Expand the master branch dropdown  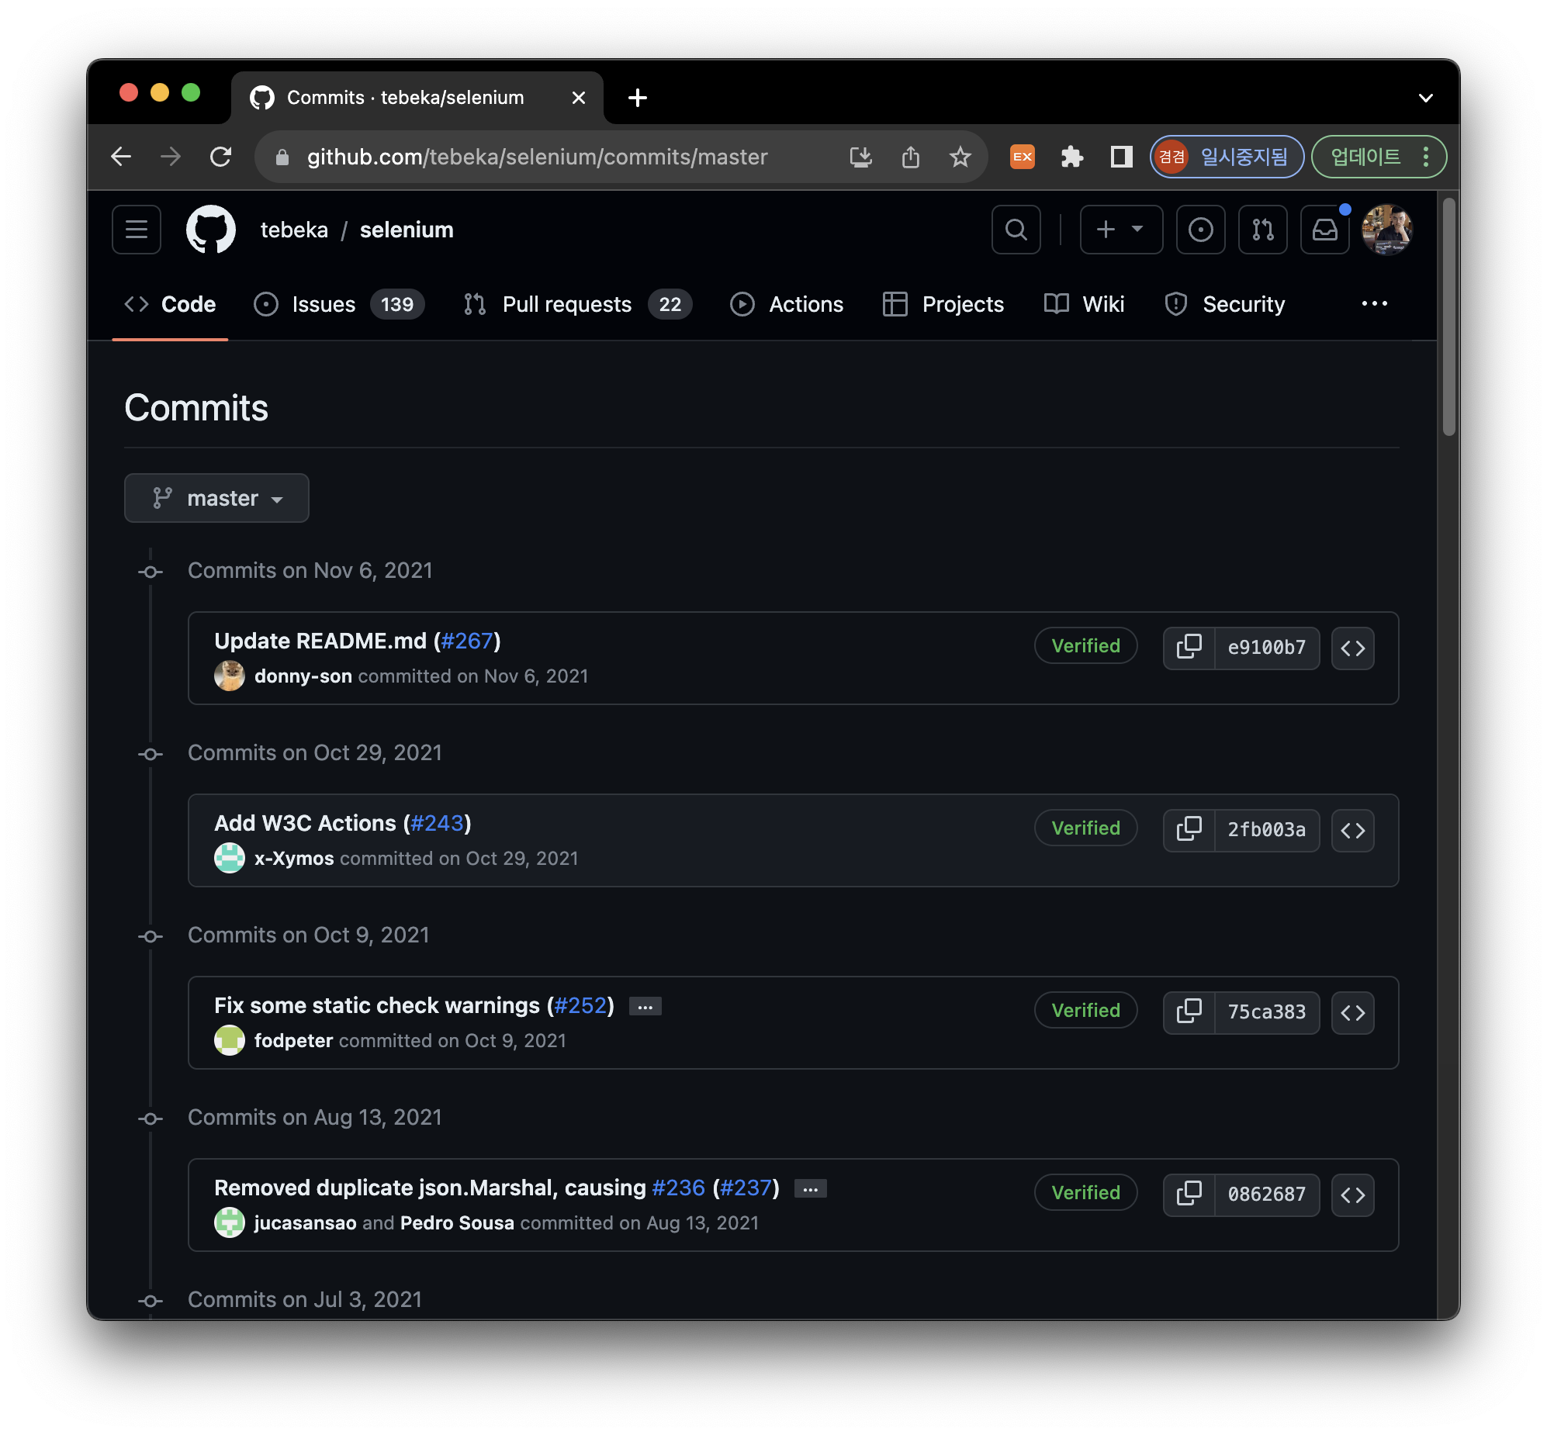click(216, 498)
